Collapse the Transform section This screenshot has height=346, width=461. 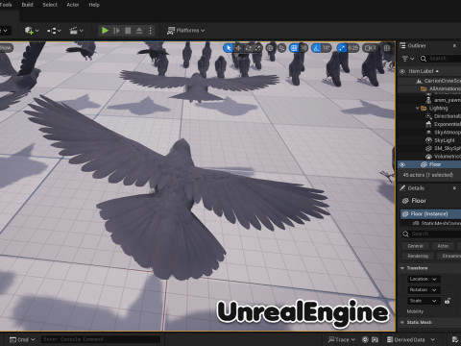402,268
